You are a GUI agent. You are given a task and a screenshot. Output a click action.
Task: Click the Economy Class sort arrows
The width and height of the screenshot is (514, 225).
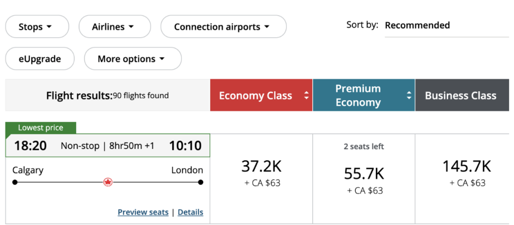coord(306,95)
